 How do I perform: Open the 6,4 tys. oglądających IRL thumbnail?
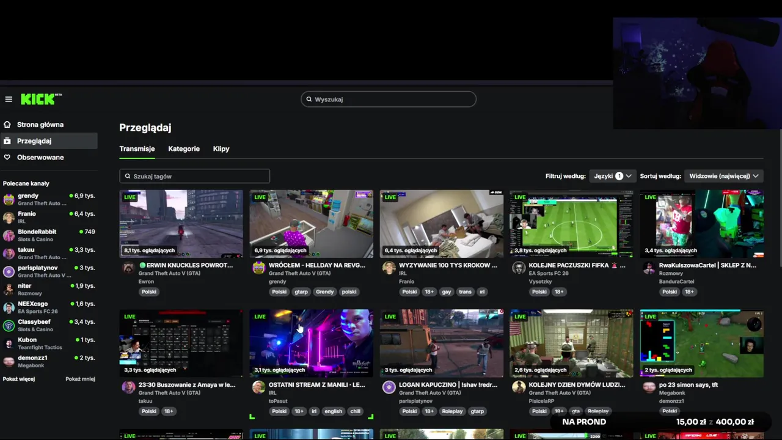[x=441, y=224]
